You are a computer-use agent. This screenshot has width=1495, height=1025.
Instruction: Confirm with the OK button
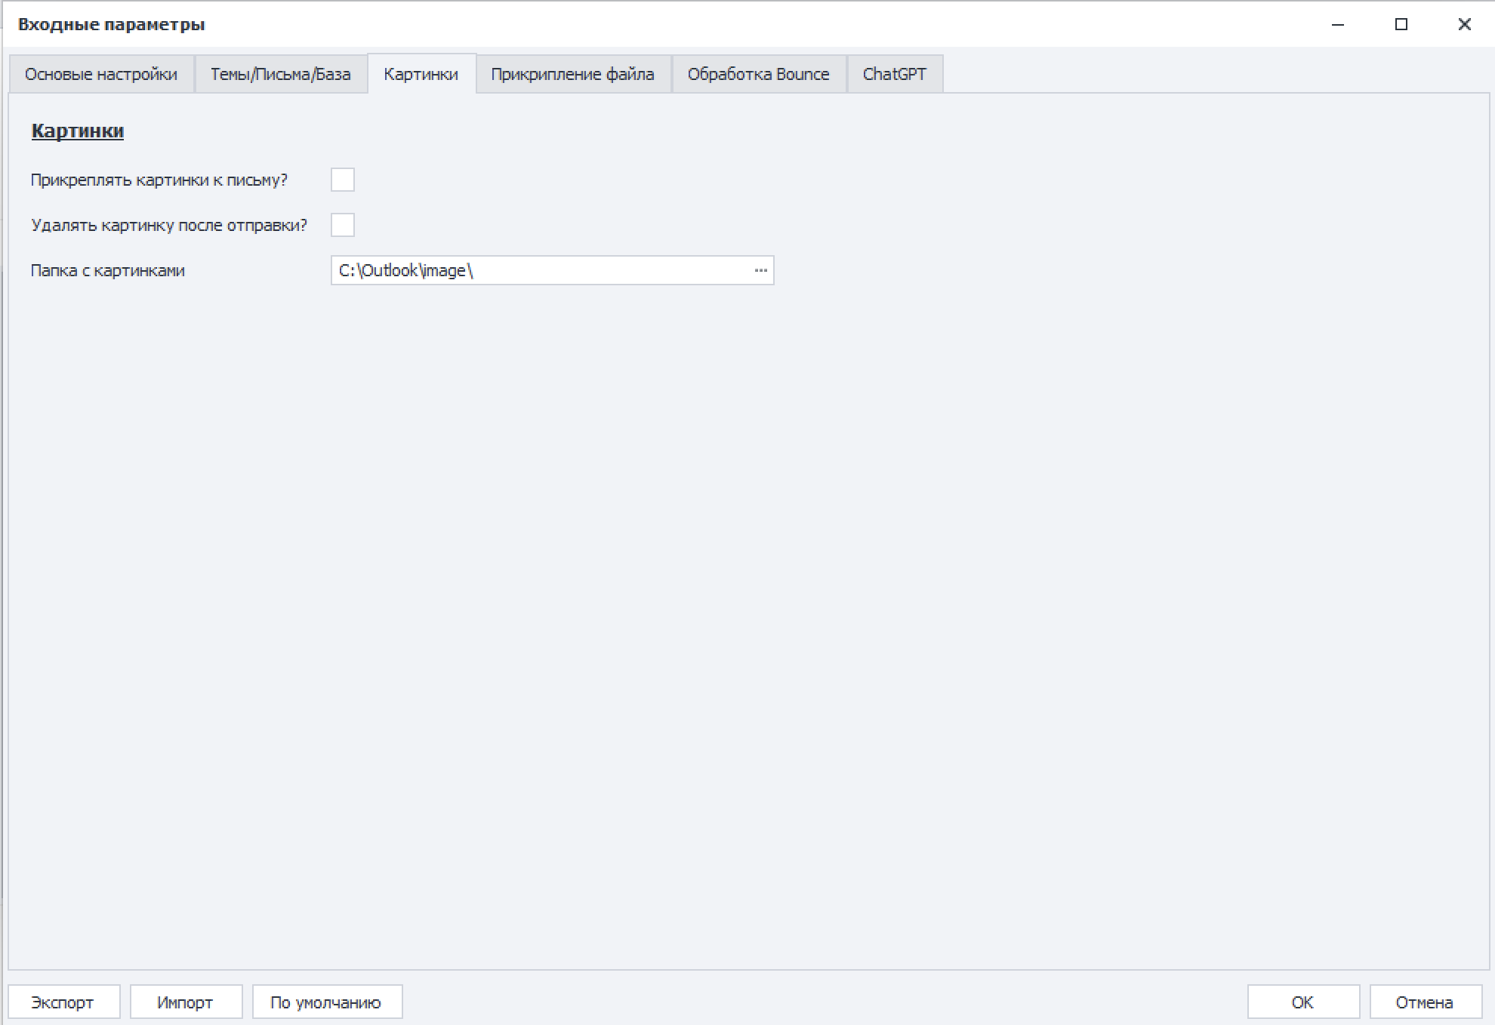[1302, 1002]
